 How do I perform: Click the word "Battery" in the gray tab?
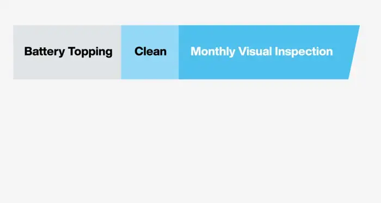click(x=45, y=52)
